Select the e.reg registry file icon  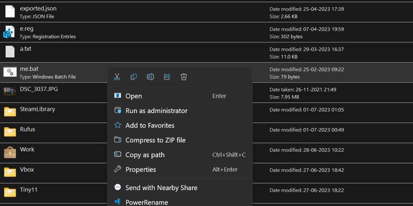pyautogui.click(x=10, y=32)
